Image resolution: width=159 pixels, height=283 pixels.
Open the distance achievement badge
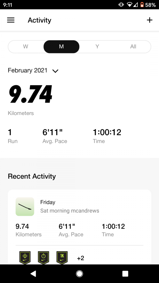pos(25,258)
